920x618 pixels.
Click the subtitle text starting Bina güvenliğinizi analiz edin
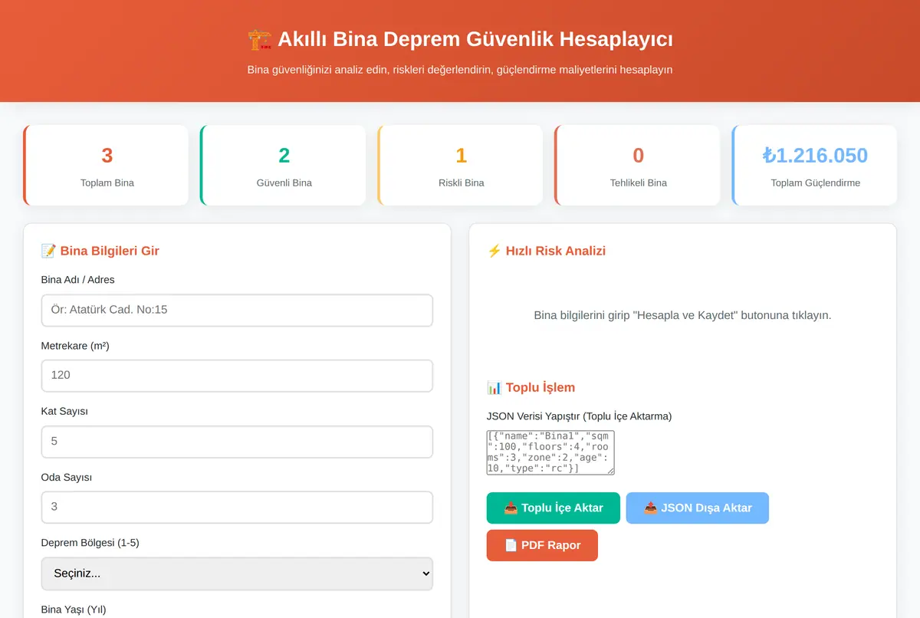tap(460, 70)
